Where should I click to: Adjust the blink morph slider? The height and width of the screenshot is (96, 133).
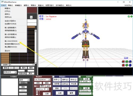85,84
